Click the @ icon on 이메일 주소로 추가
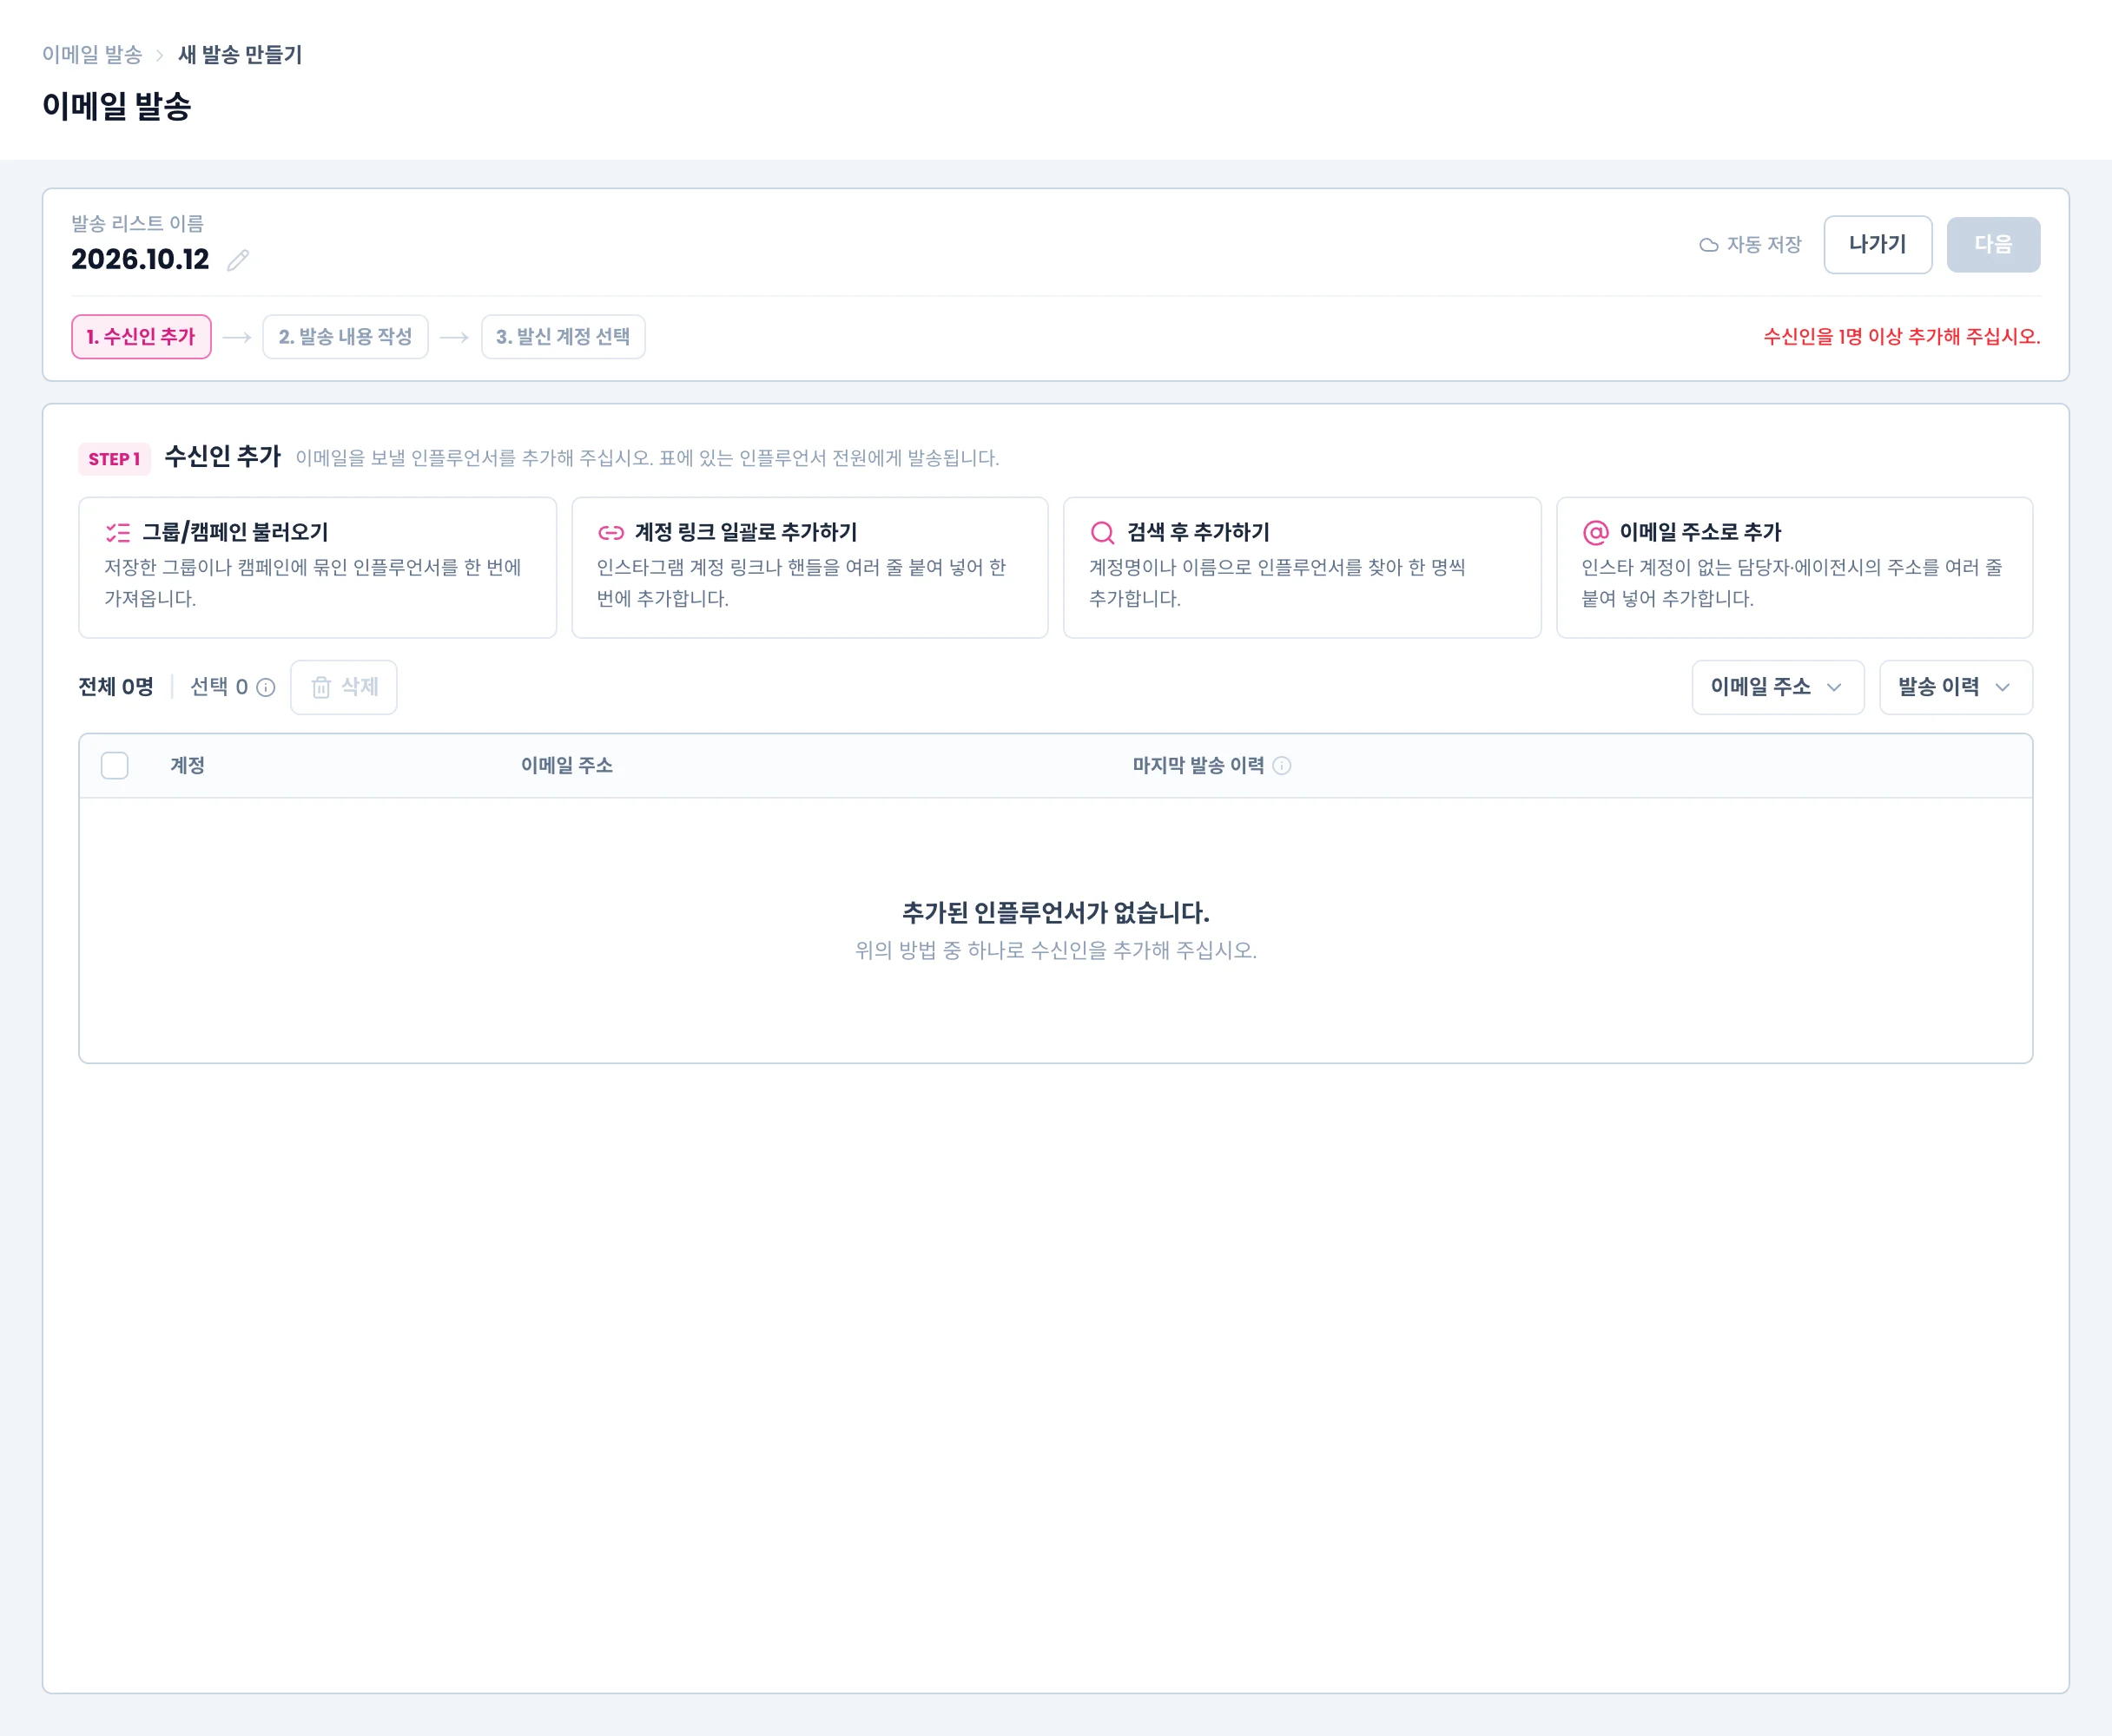This screenshot has height=1736, width=2112. [1596, 533]
